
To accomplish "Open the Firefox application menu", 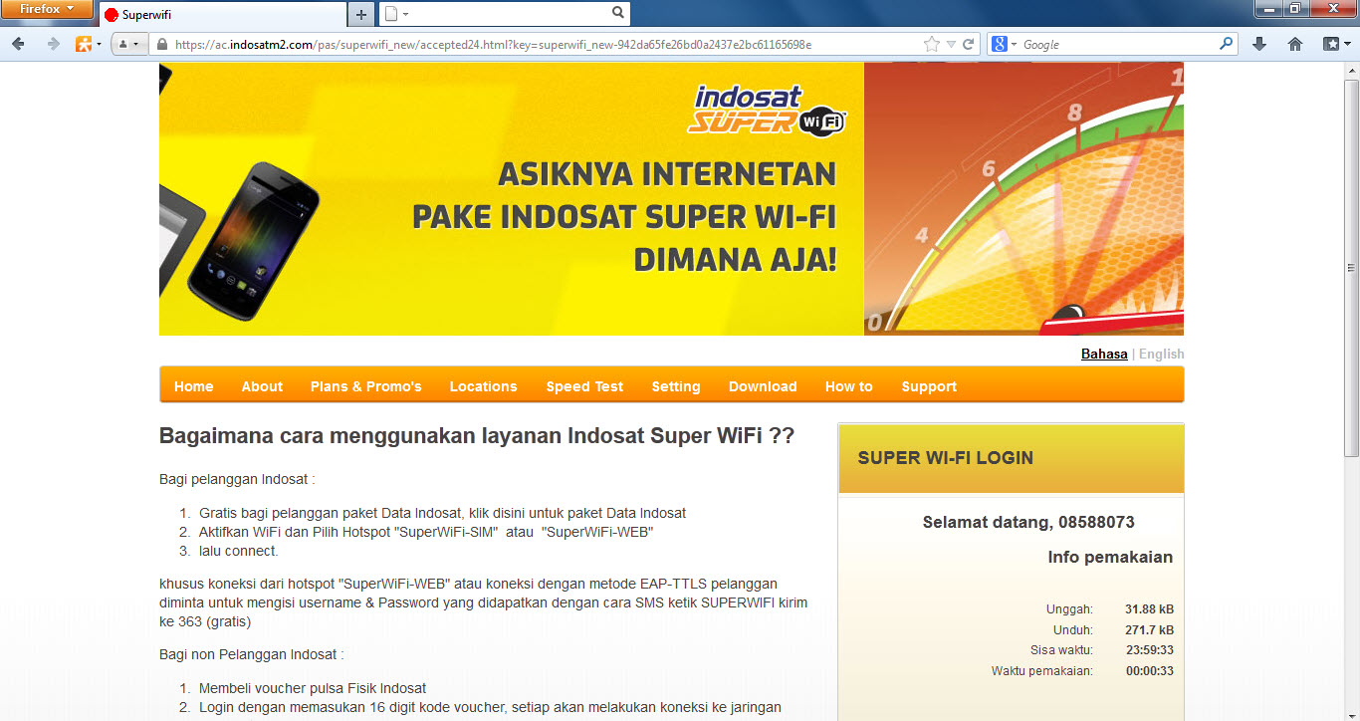I will [x=47, y=9].
